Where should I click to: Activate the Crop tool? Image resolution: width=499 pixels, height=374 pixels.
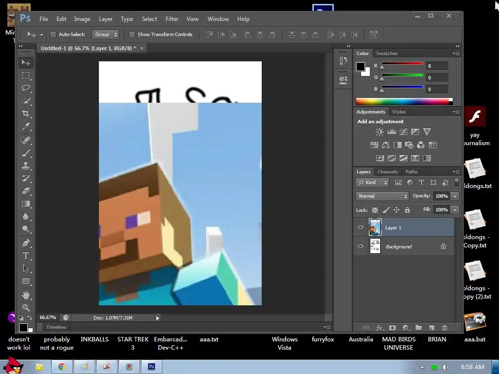click(26, 113)
